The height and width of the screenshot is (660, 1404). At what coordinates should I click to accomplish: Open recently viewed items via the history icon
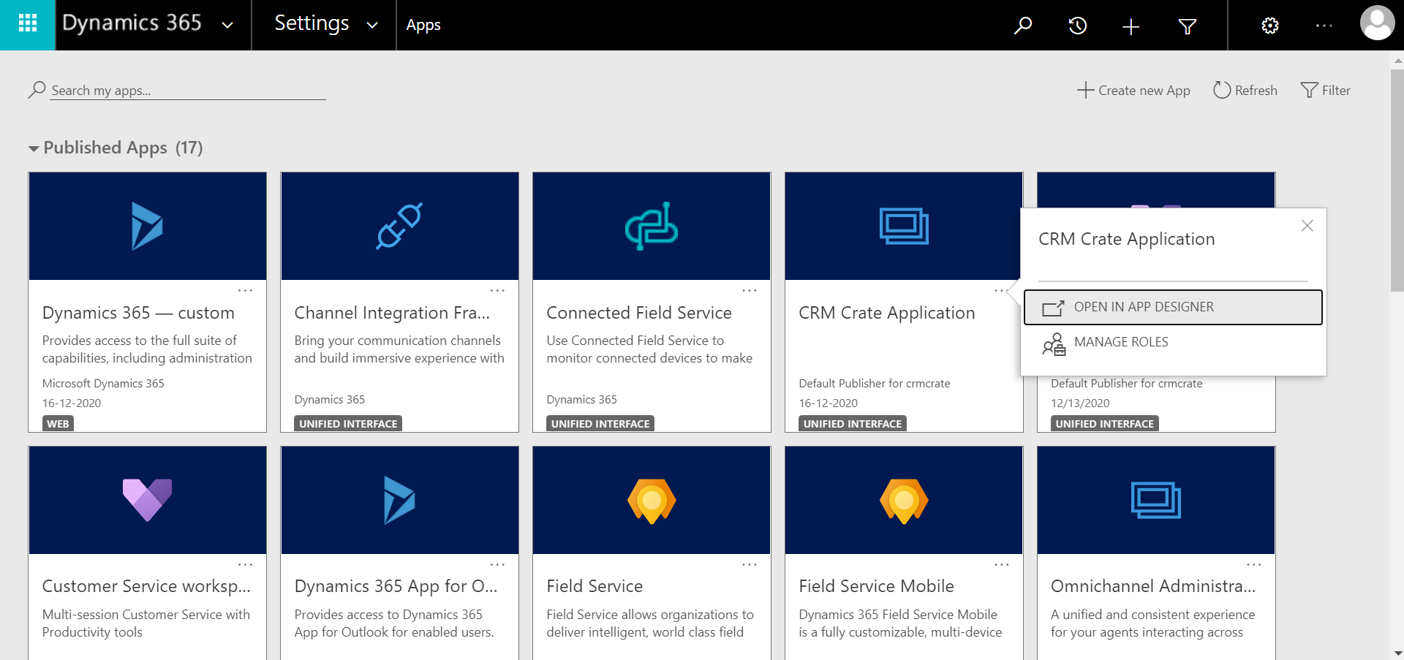coord(1076,26)
